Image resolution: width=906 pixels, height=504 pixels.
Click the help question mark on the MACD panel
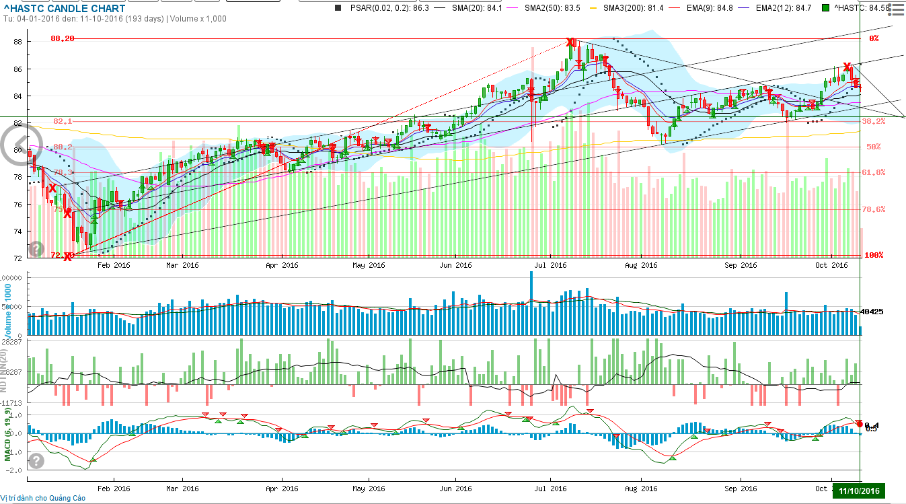[x=36, y=461]
